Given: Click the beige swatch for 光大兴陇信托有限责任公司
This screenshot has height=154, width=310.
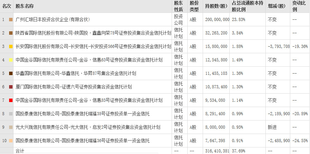Looking at the screenshot, I should click(x=11, y=127).
